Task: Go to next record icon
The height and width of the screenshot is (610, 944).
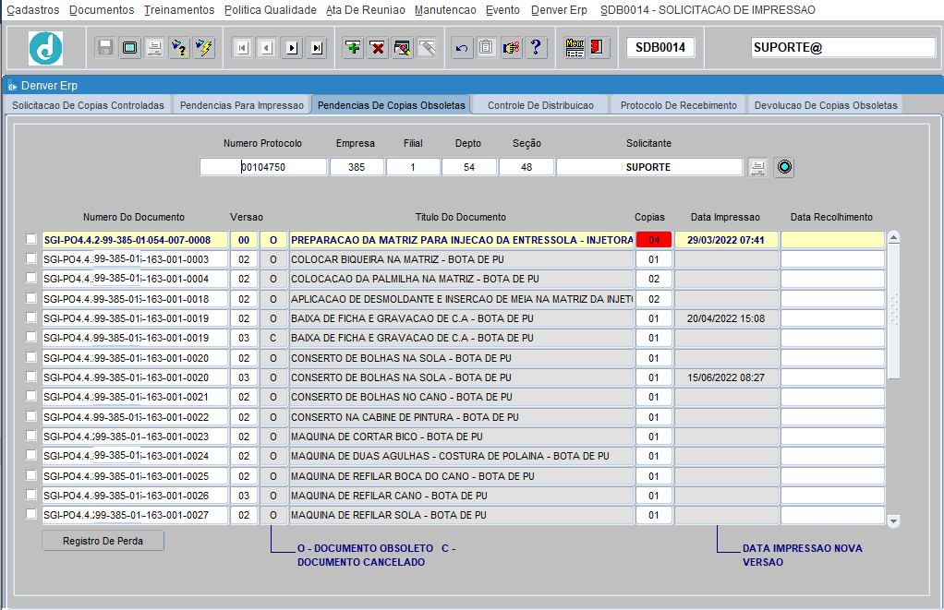Action: pos(292,48)
